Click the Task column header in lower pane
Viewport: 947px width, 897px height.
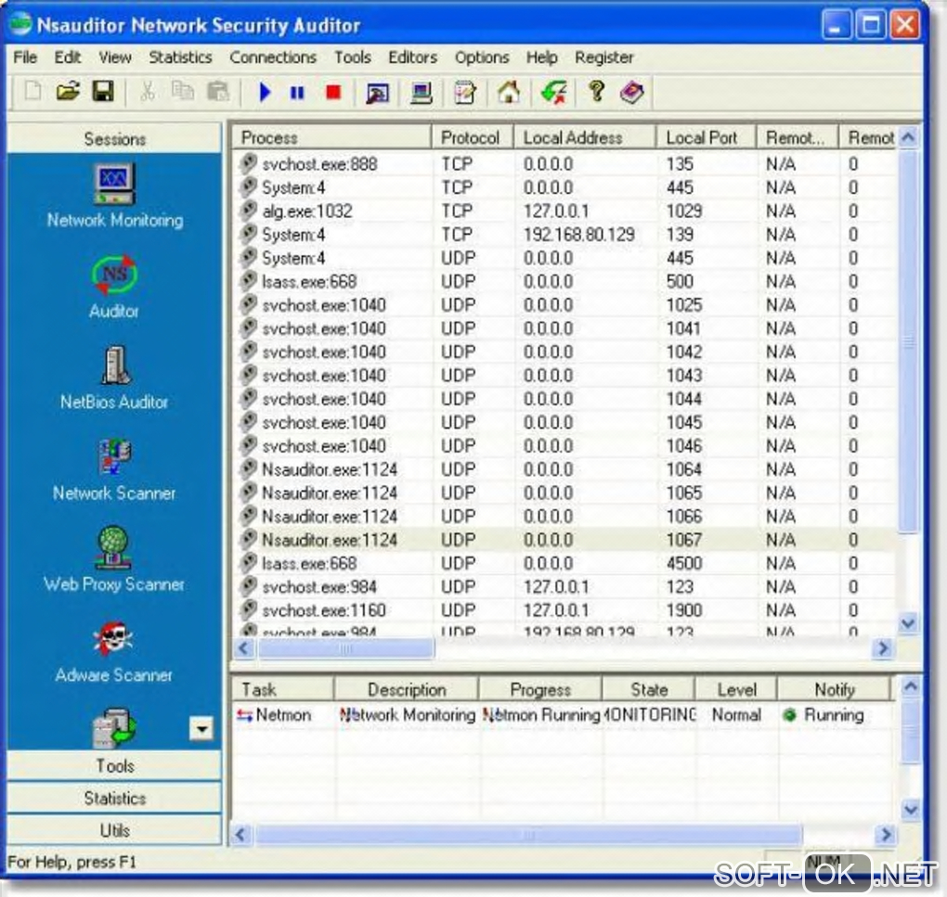click(282, 689)
